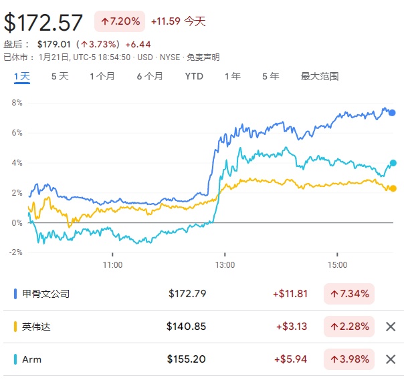Click the teal Arm line endpoint dot

point(393,163)
